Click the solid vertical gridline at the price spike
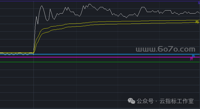 33,80
